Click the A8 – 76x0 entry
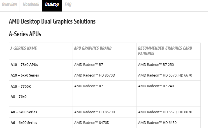This screenshot has width=208, height=134. click(x=19, y=97)
